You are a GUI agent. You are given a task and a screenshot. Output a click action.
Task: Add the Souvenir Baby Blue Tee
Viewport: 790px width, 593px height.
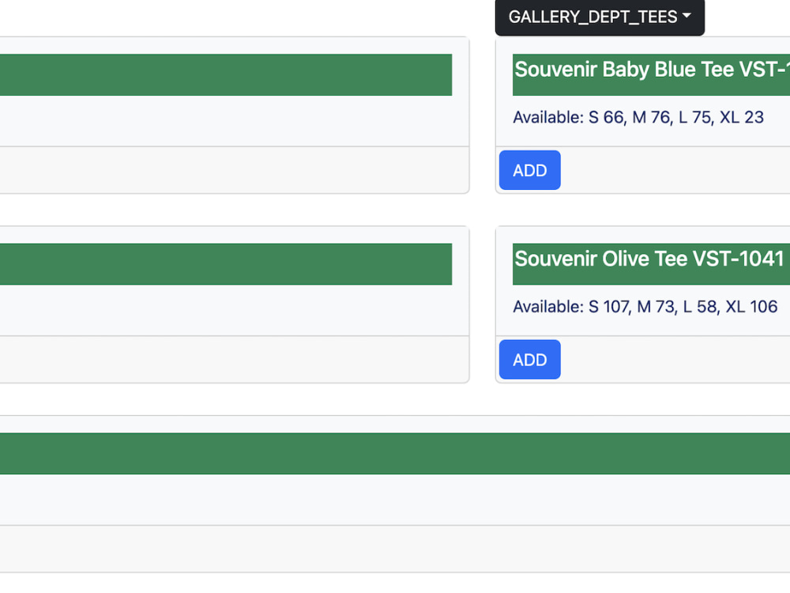[529, 170]
